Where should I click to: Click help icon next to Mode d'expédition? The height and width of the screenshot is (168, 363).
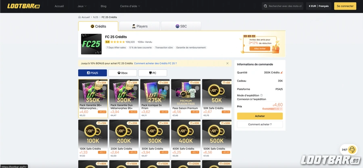click(x=261, y=95)
